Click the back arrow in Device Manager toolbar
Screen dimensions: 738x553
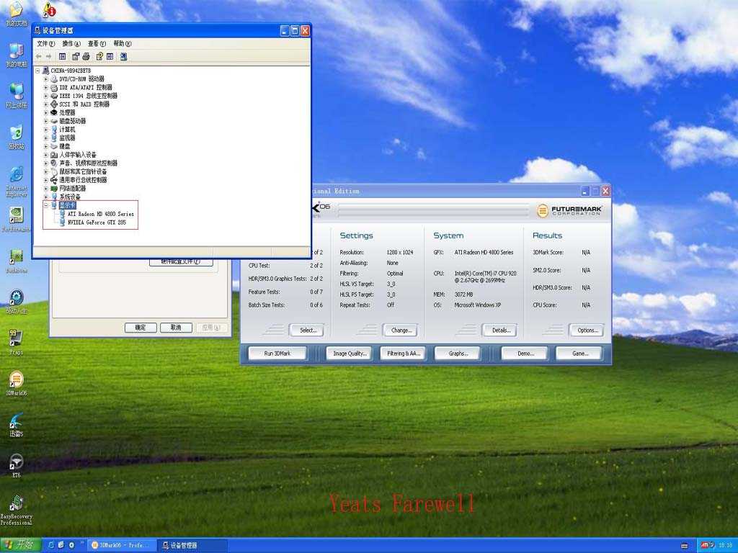(39, 56)
